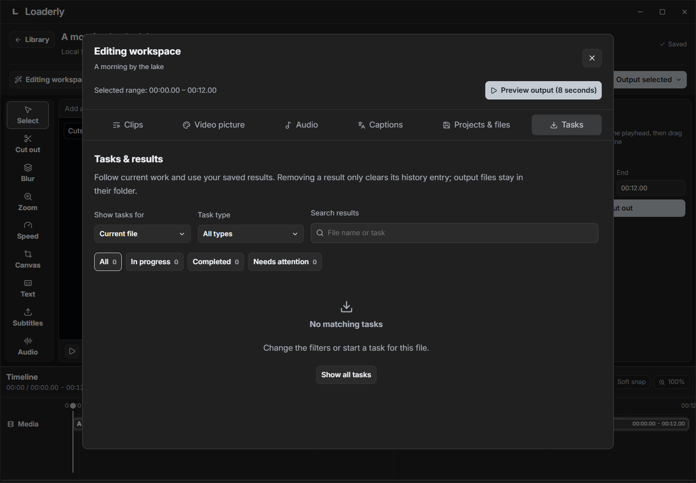The width and height of the screenshot is (696, 483).
Task: Click the End time field 00:12.00
Action: [651, 188]
